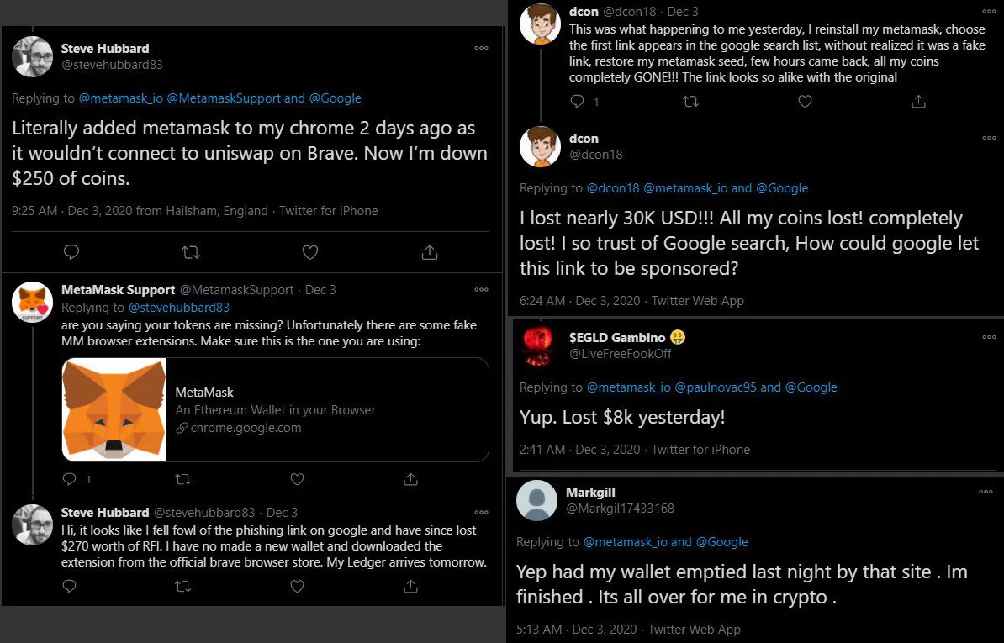This screenshot has width=1004, height=643.
Task: Open more options on Steve Hubbard's main tweet
Action: (x=482, y=48)
